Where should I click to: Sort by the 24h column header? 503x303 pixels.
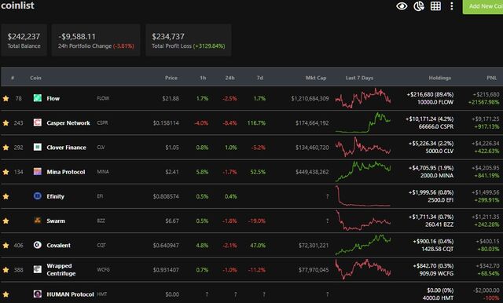(229, 78)
